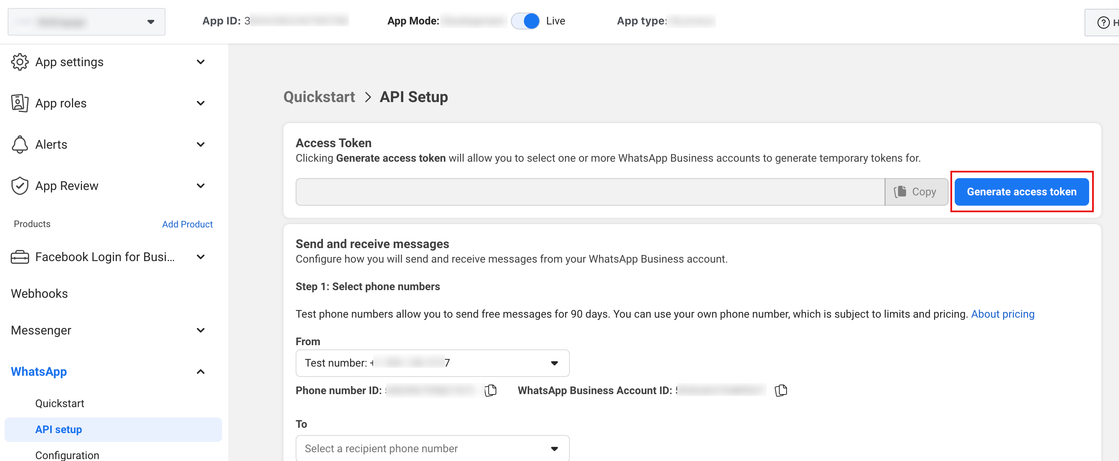Viewport: 1119px width, 461px height.
Task: Click the 'API Setup' breadcrumb title
Action: tap(414, 97)
